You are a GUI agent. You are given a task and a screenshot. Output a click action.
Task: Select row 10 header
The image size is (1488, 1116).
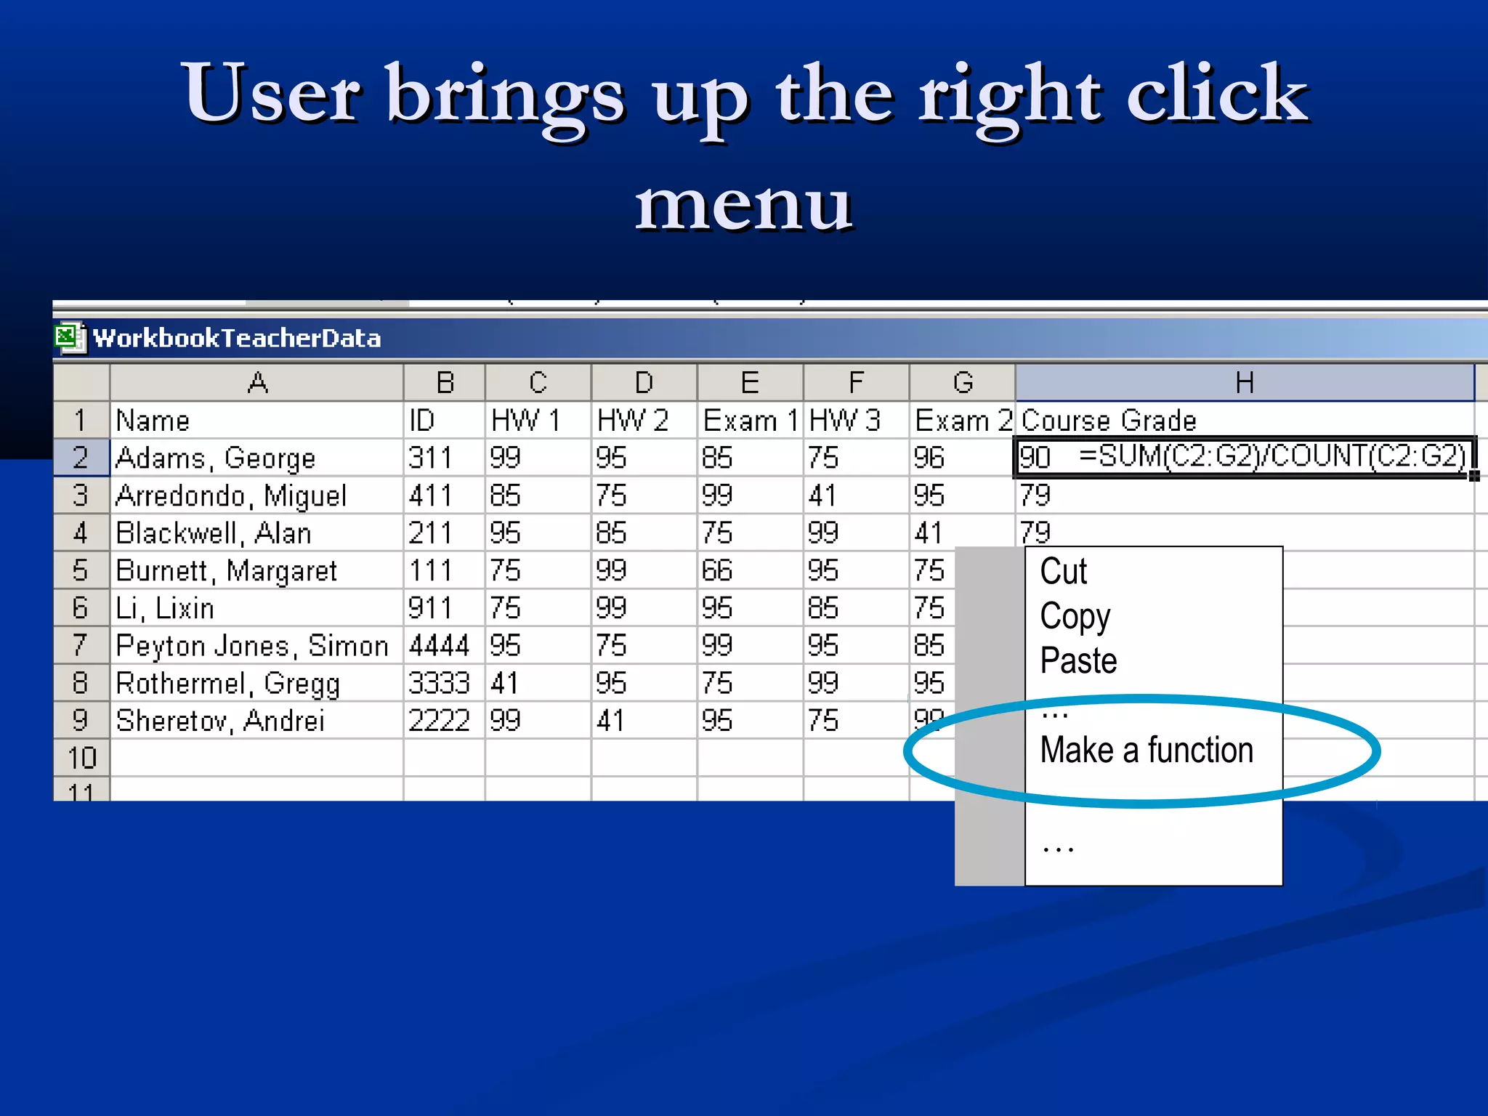point(81,758)
